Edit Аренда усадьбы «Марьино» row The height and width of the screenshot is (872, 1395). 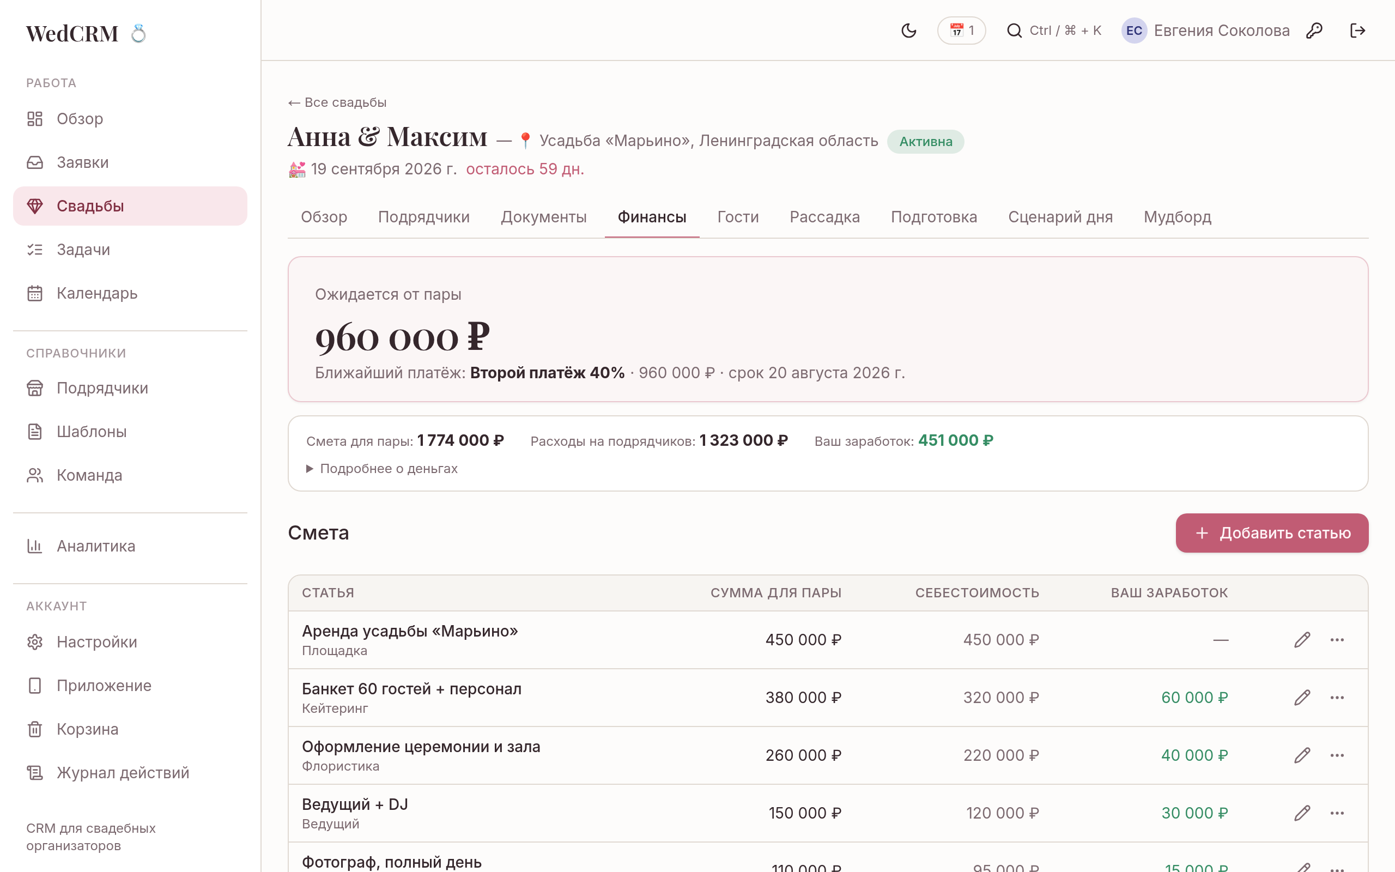[1302, 640]
